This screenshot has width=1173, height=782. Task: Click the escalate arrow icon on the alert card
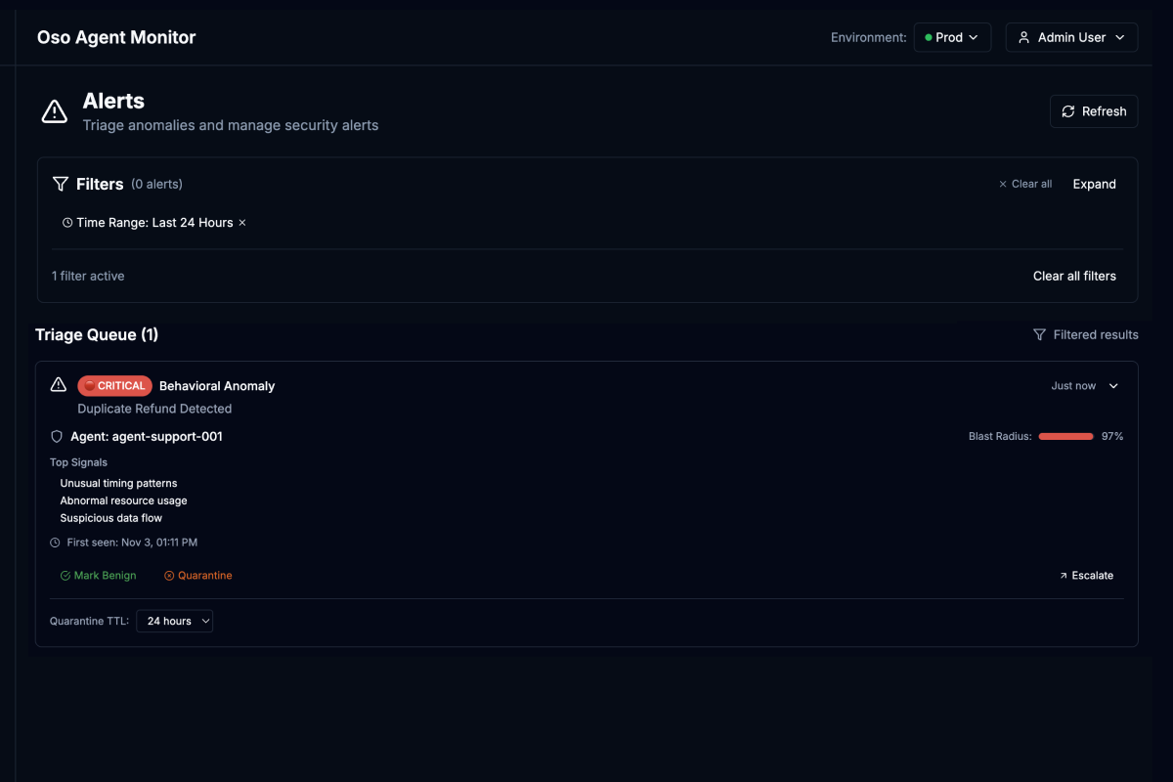(1064, 575)
